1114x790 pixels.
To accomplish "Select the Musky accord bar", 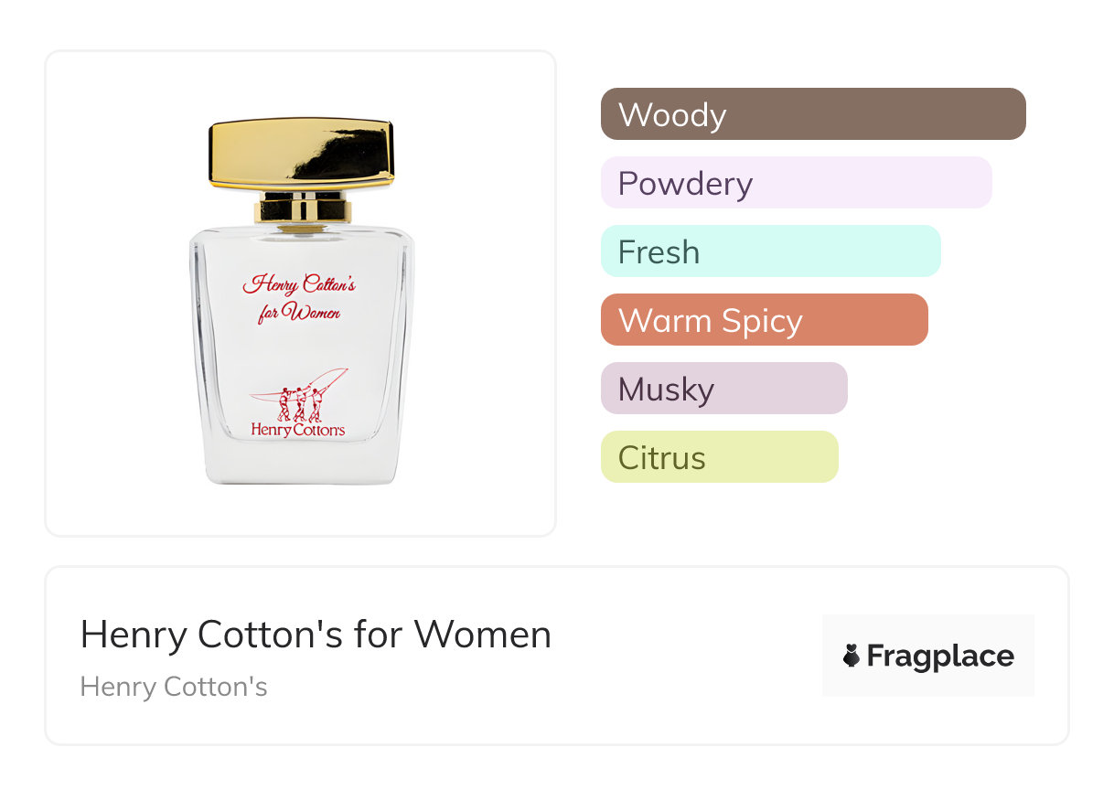I will pyautogui.click(x=723, y=389).
